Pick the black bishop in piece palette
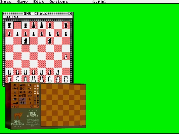 [x=35, y=100]
